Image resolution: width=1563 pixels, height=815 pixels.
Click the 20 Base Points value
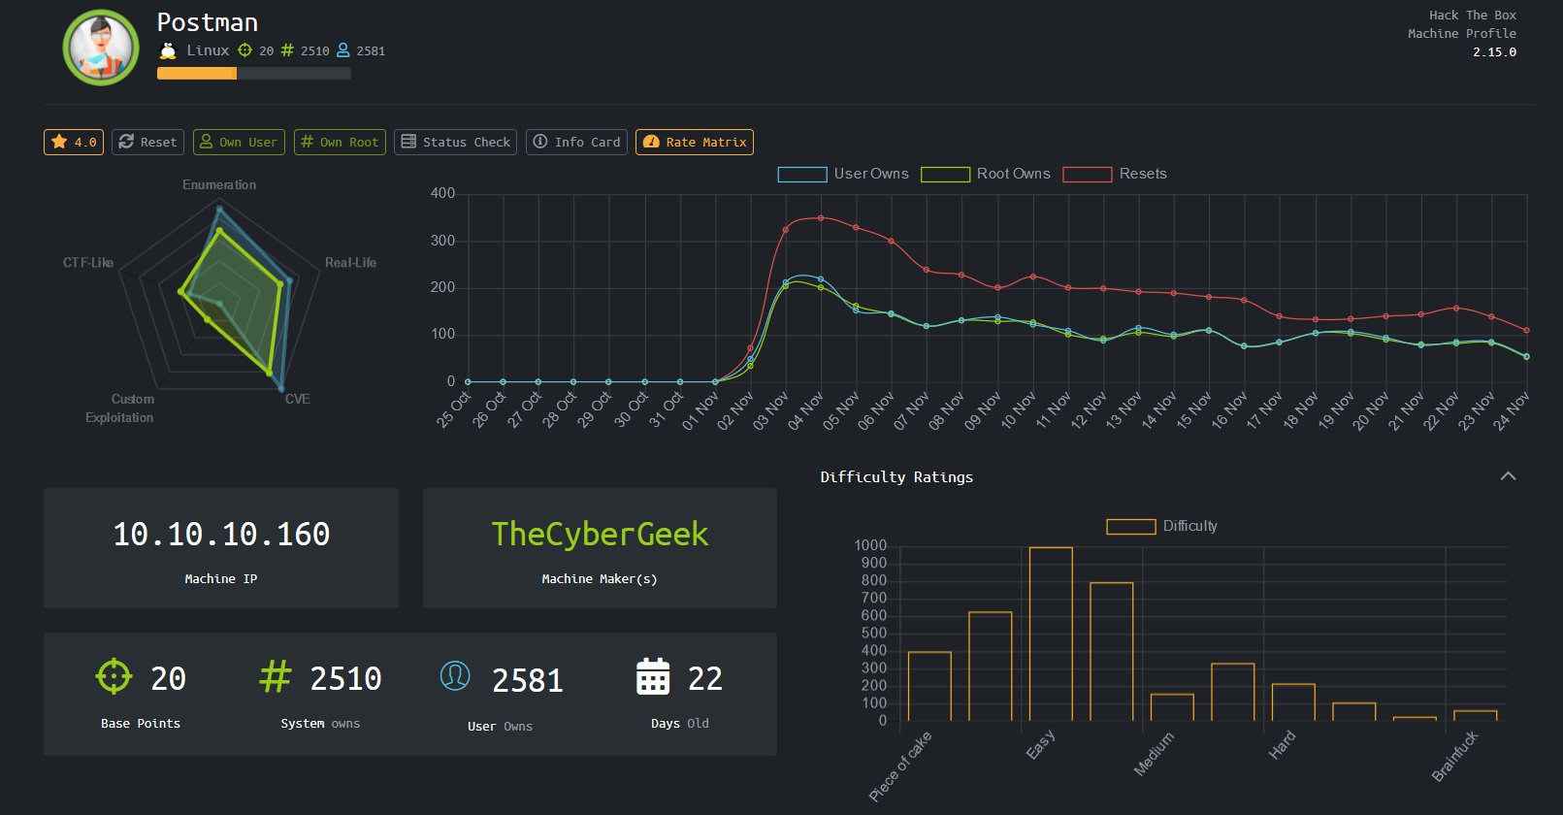pyautogui.click(x=168, y=678)
